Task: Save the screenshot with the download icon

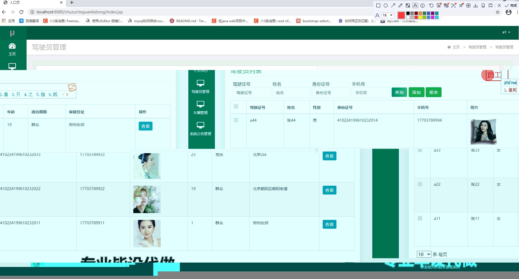Action: pos(476,5)
